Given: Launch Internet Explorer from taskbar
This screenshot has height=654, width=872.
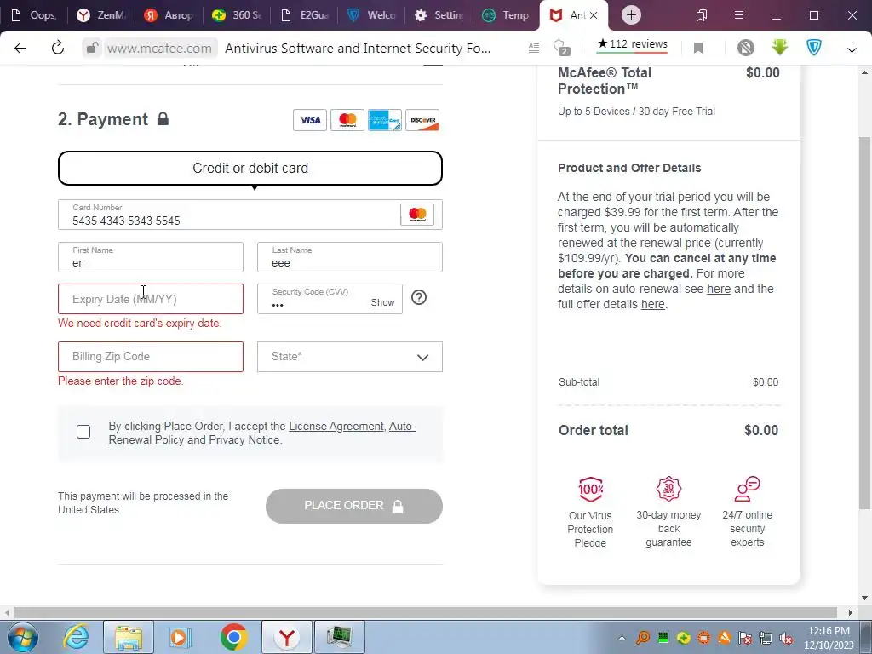Looking at the screenshot, I should 76,637.
